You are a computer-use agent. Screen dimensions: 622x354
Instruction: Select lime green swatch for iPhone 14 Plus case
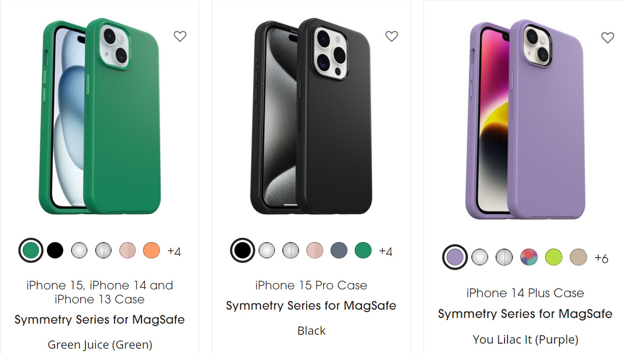click(x=553, y=258)
